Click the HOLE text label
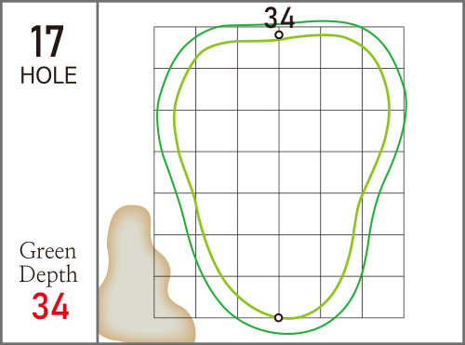This screenshot has height=345, width=465. point(48,75)
